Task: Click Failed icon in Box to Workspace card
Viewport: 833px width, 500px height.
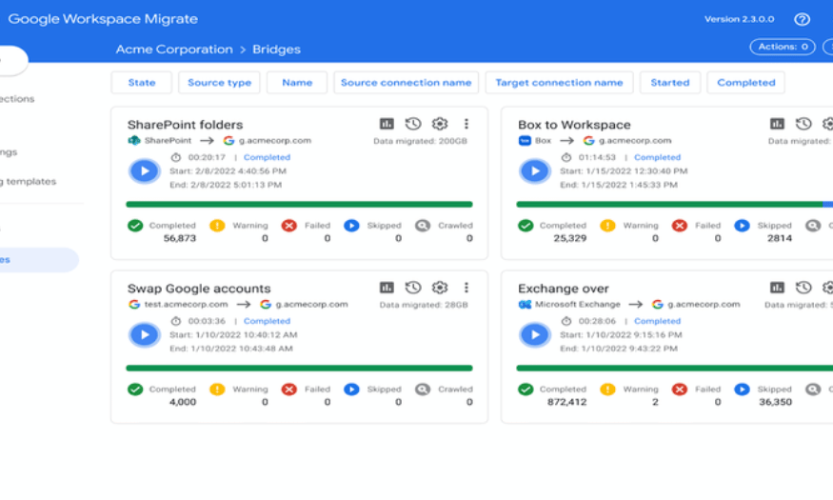Action: 680,226
